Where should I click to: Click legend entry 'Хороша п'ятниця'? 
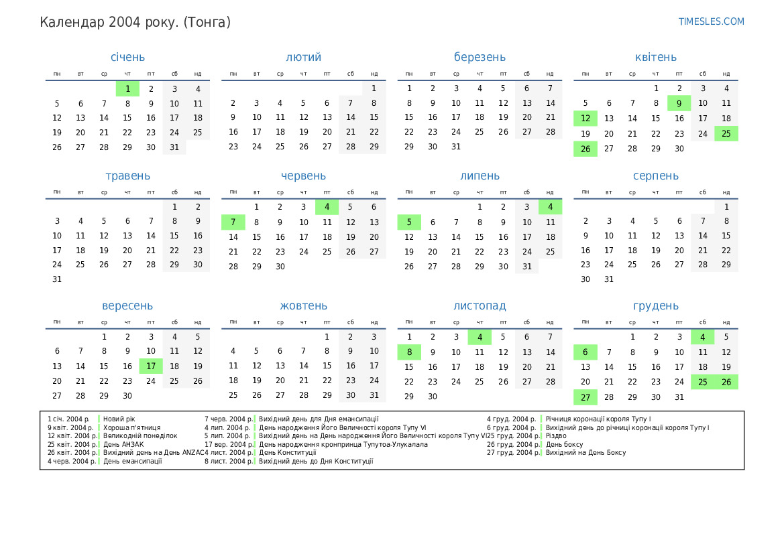click(x=132, y=427)
